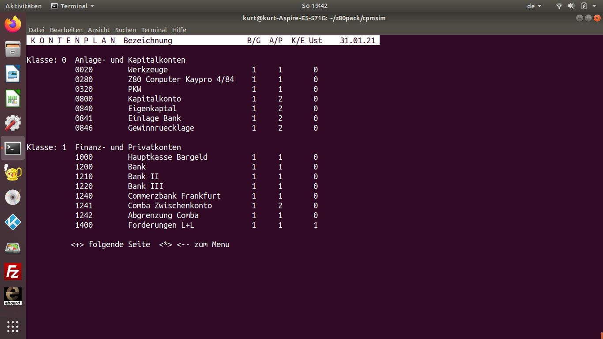Open the Datei menu

[x=37, y=30]
